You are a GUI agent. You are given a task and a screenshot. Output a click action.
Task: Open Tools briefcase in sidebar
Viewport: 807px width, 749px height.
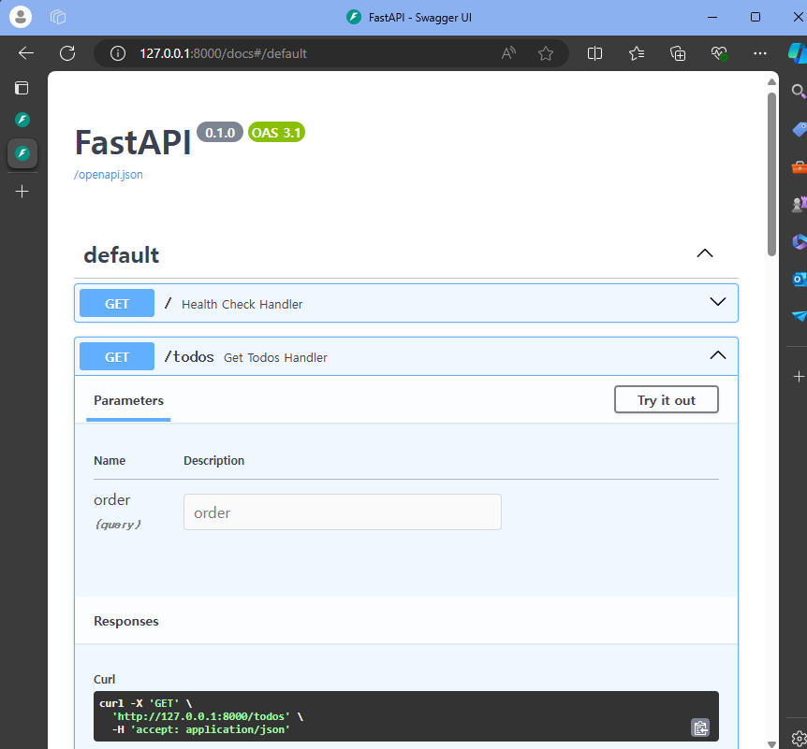click(x=800, y=167)
